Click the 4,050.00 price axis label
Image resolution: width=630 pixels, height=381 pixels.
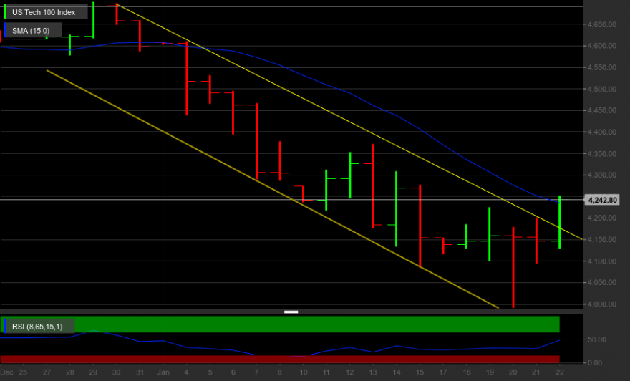pos(601,283)
